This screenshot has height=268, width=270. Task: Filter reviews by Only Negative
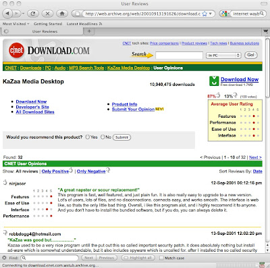pos(91,171)
